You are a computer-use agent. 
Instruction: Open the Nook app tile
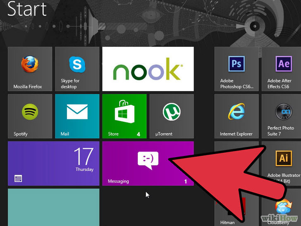click(148, 69)
